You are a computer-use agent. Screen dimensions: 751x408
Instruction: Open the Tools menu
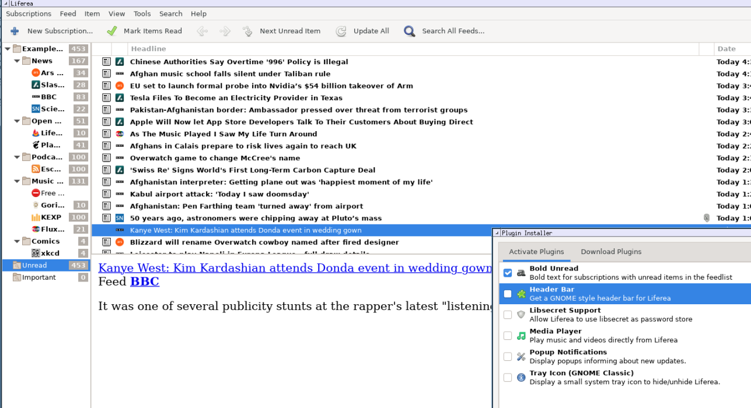pos(142,13)
